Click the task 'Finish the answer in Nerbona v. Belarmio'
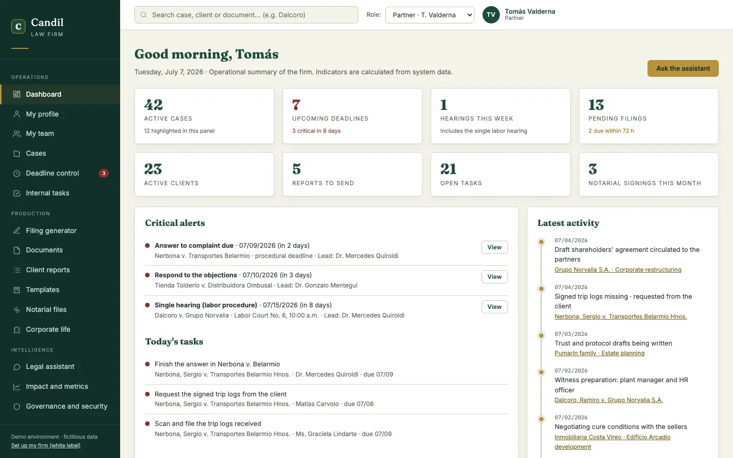 tap(217, 364)
